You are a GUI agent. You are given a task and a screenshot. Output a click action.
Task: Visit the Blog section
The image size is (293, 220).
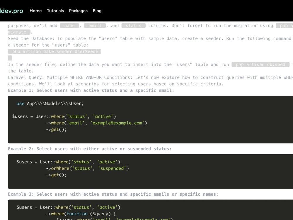(x=97, y=11)
